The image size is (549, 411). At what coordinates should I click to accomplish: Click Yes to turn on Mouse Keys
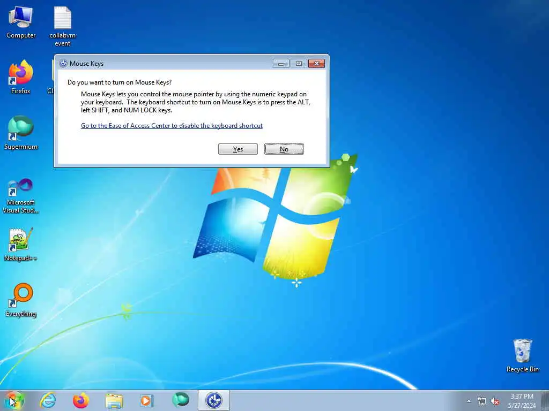pyautogui.click(x=238, y=149)
